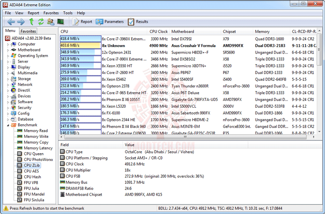Select the DirectX icon in tree
325x214 pixels.
point(14,90)
